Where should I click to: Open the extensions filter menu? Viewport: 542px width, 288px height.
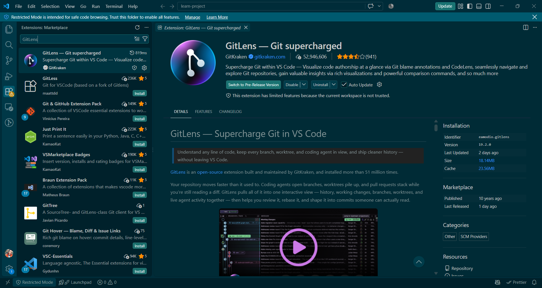(145, 39)
